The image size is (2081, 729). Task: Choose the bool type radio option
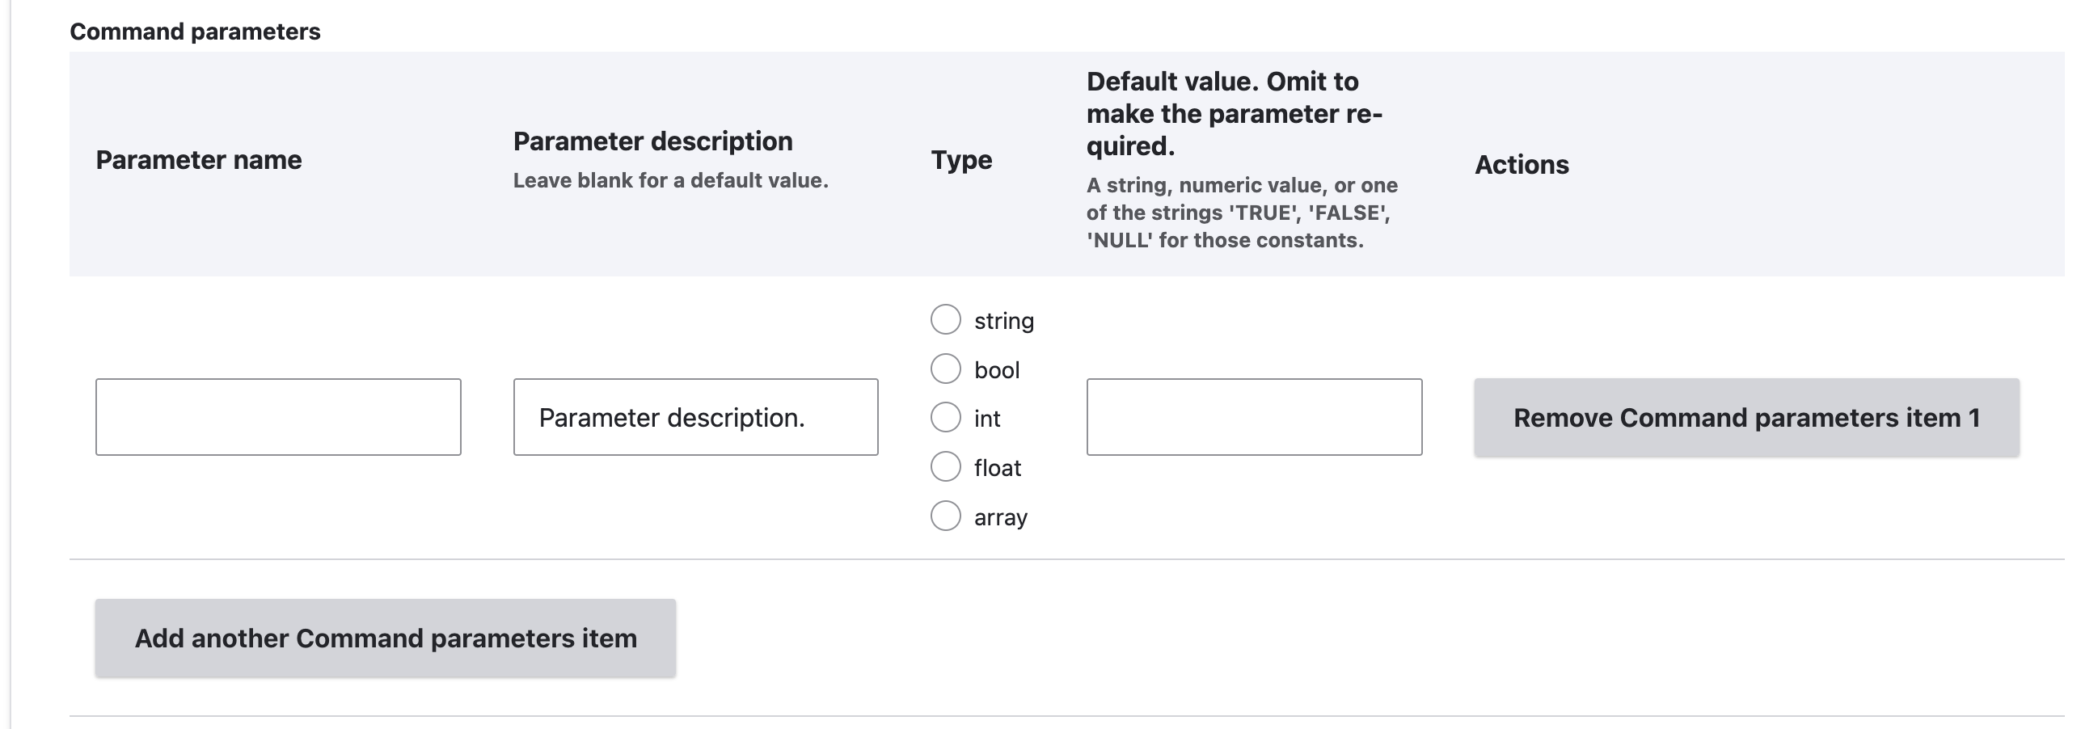coord(945,369)
